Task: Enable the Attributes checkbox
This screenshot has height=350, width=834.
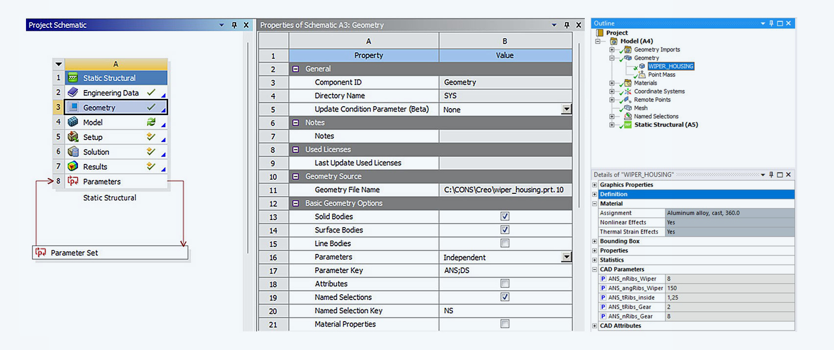Action: (505, 283)
